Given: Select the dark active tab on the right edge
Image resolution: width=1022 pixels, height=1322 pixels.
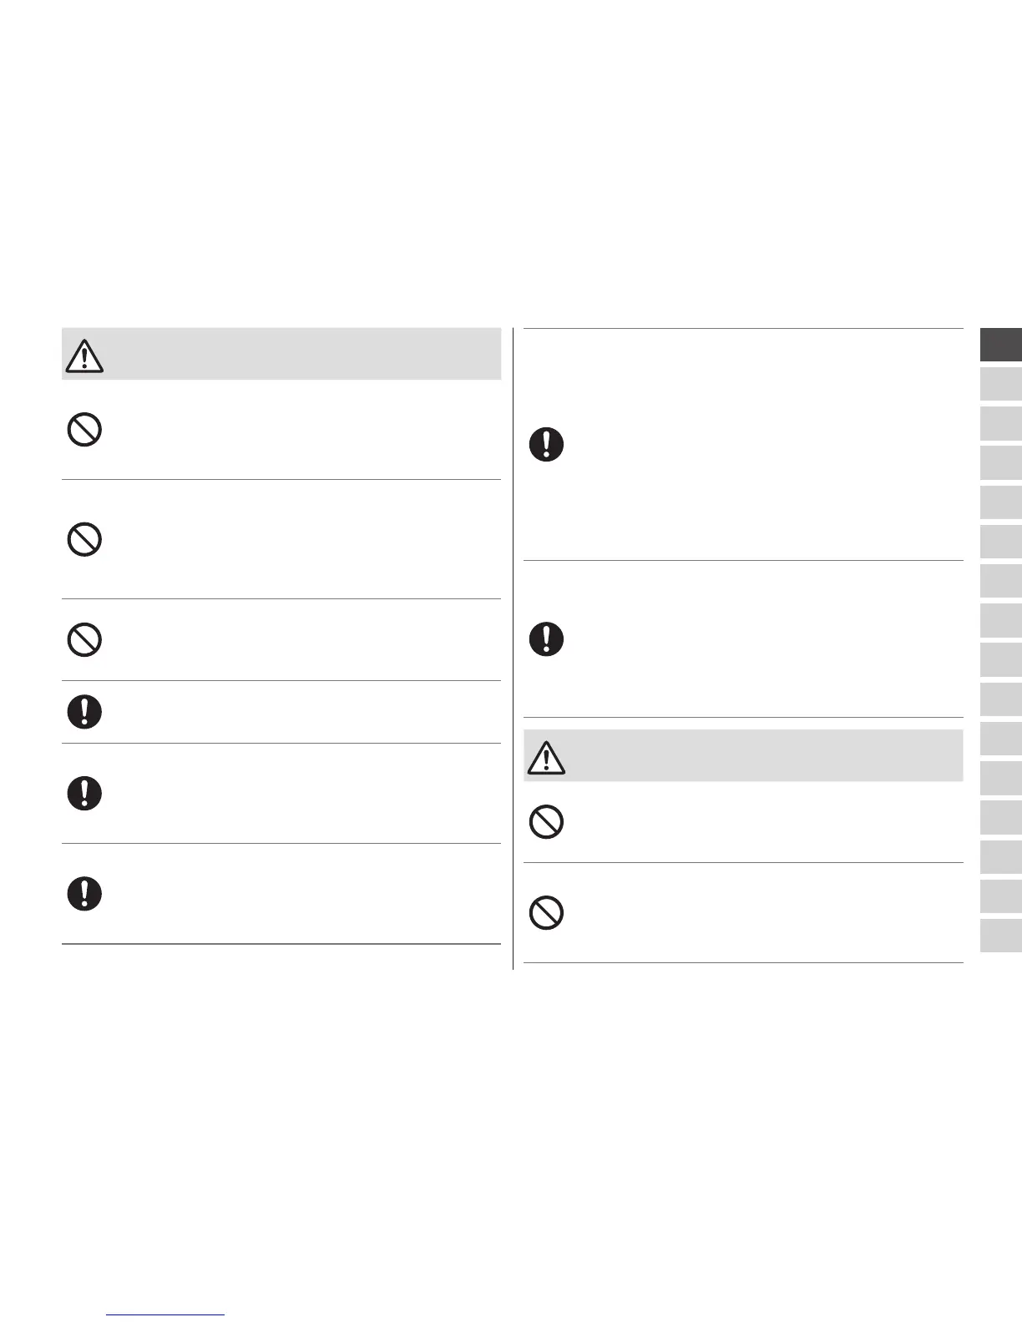Looking at the screenshot, I should pos(1000,346).
